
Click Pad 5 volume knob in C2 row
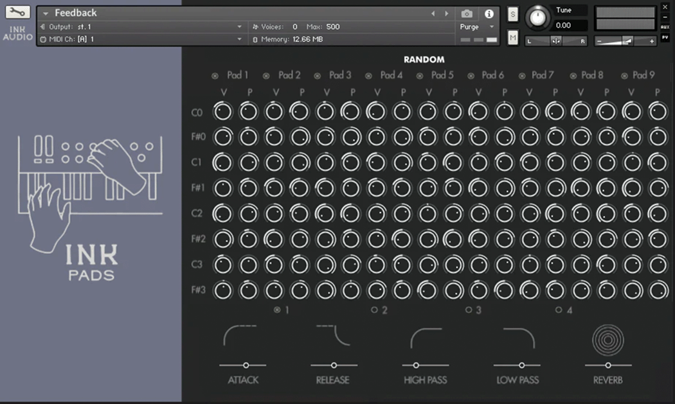pyautogui.click(x=428, y=213)
